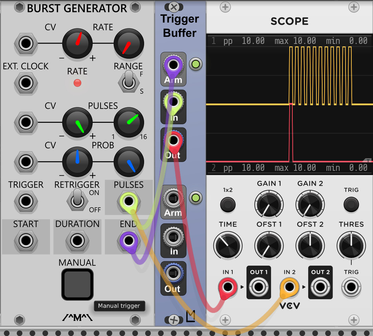
Task: Click the top-left plus screw on Scope
Action: [x=225, y=7]
